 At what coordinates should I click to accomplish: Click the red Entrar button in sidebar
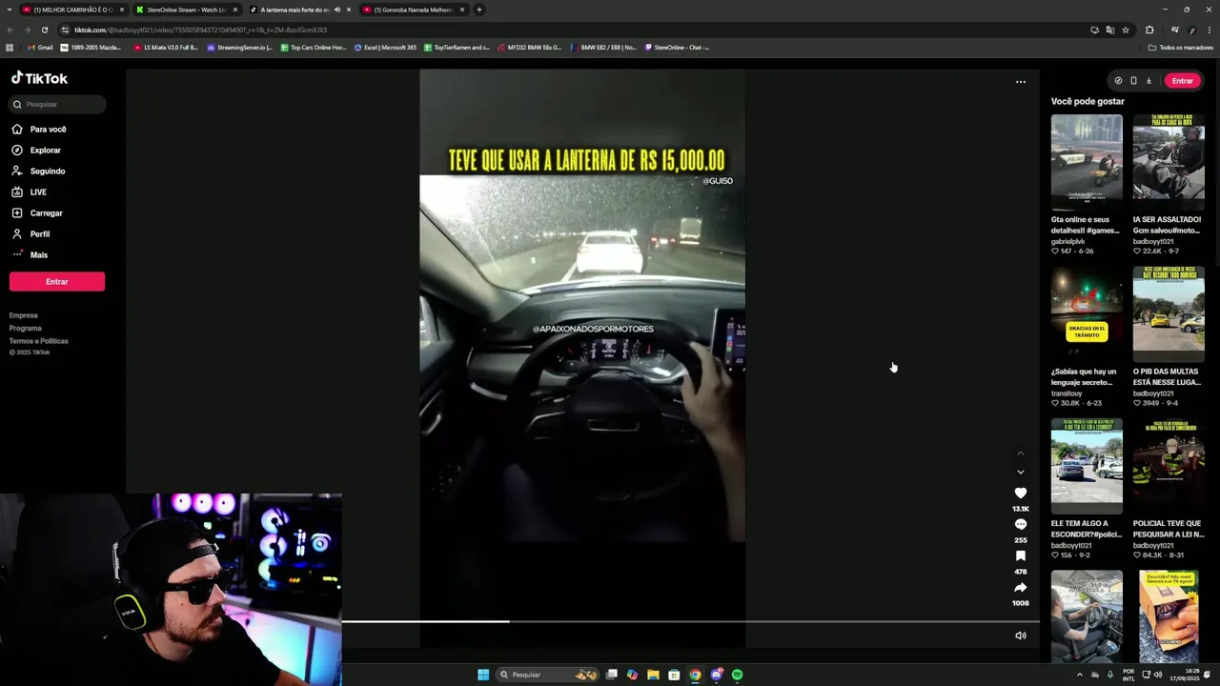[57, 282]
